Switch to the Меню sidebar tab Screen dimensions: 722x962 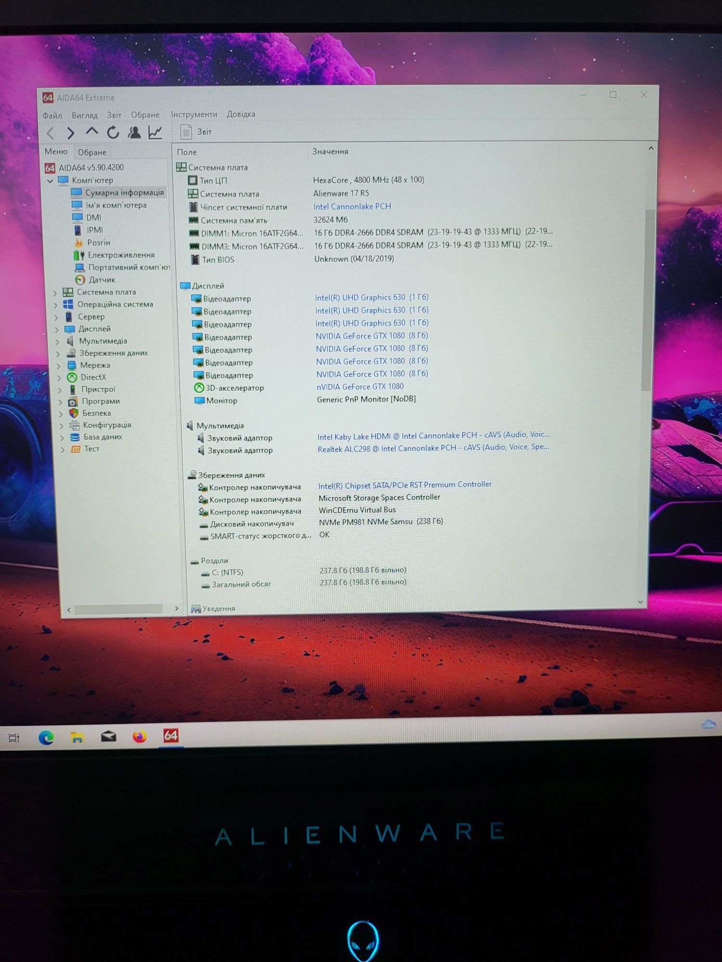pos(56,152)
